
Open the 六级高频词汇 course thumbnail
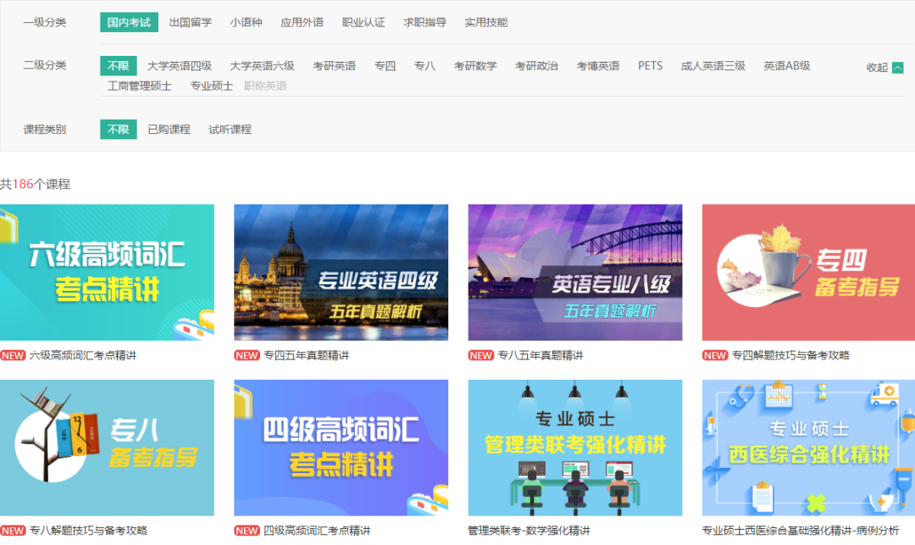pos(107,272)
